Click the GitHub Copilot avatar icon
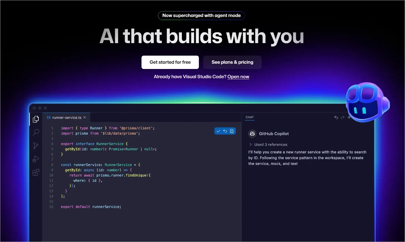Screen dimensions: 405x242 pyautogui.click(x=252, y=134)
